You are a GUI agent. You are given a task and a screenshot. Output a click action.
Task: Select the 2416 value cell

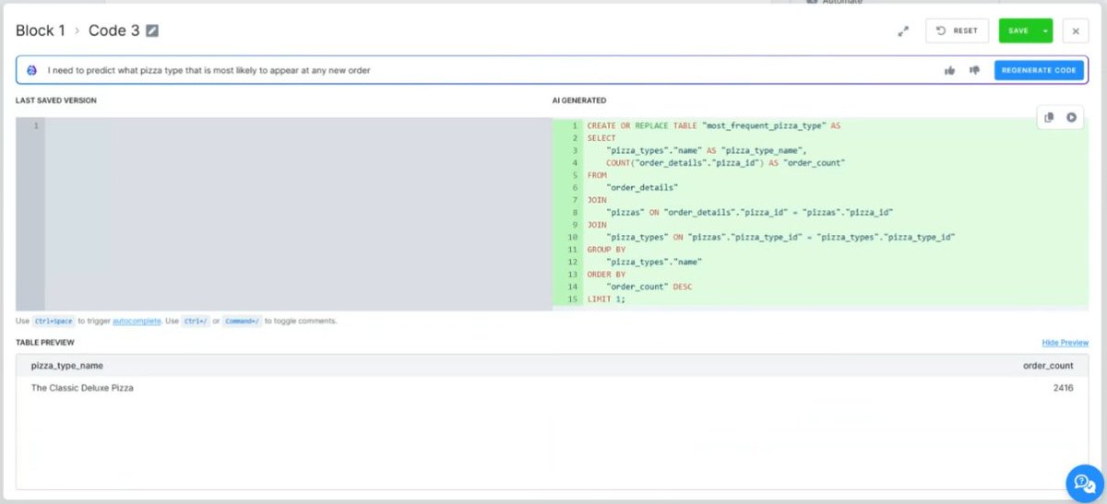(1063, 388)
